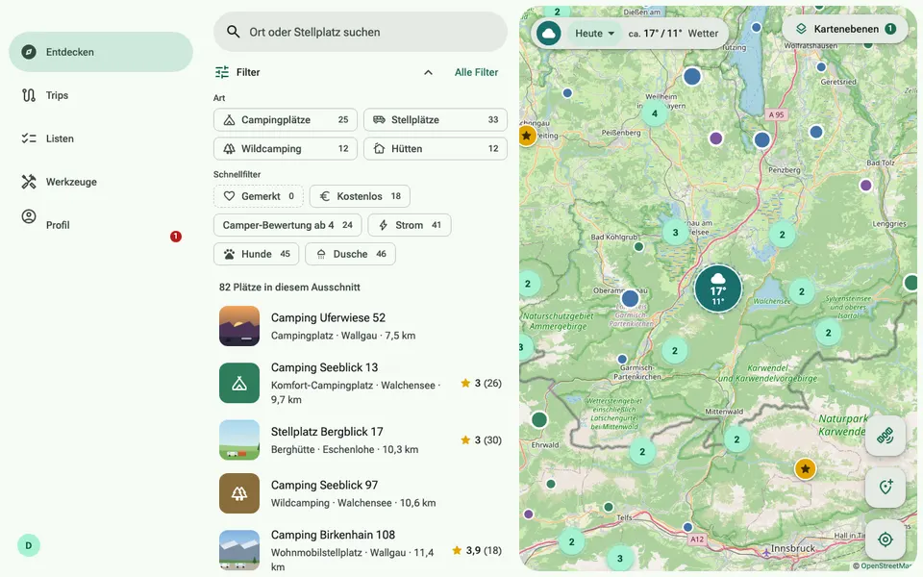Click the green tent icon of Seeblick 13

tap(239, 383)
